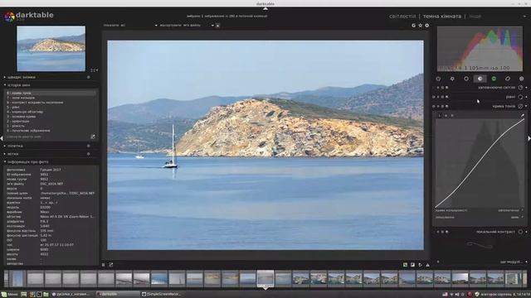Switch to the світлостіл view

click(x=402, y=17)
